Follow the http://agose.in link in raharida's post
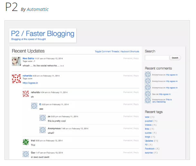The height and width of the screenshot is (166, 196). [30, 83]
